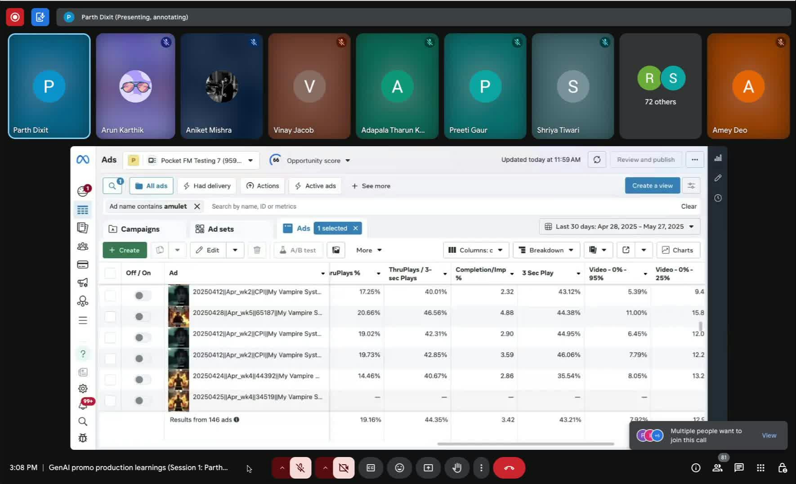
Task: Remove the amulet ad name filter
Action: pos(197,206)
